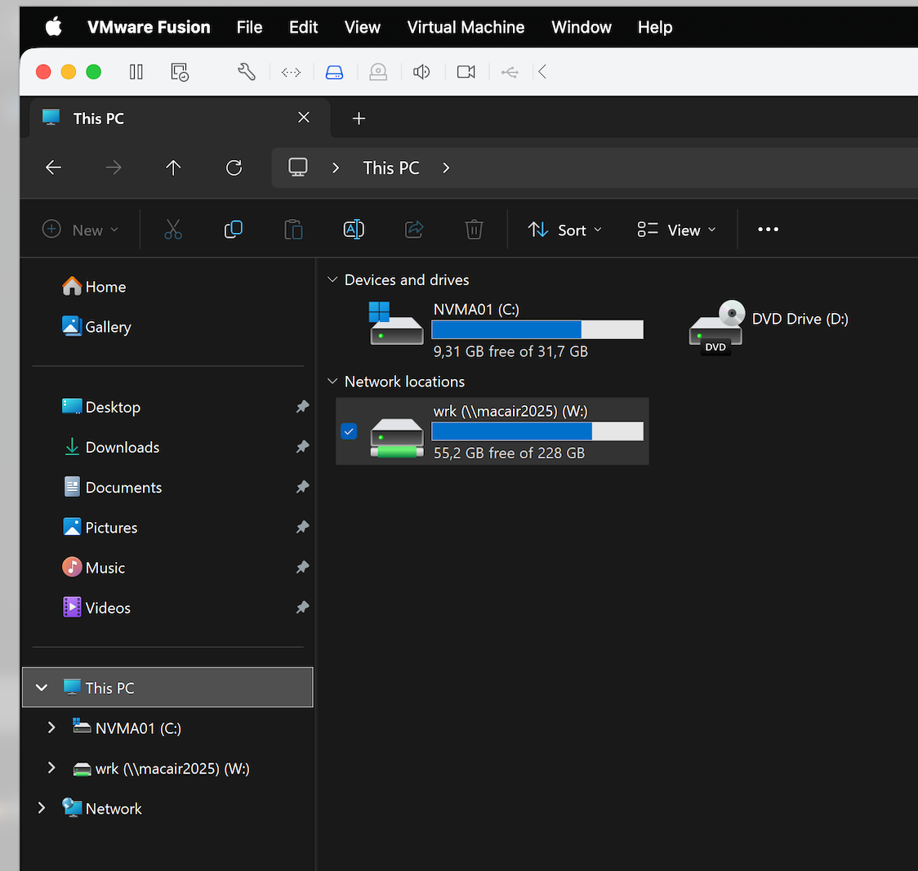Close the This PC tab

coord(304,118)
